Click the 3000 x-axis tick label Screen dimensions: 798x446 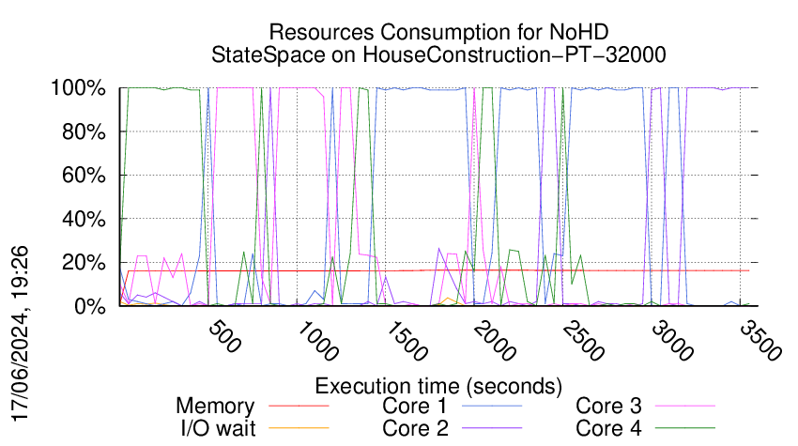point(672,341)
